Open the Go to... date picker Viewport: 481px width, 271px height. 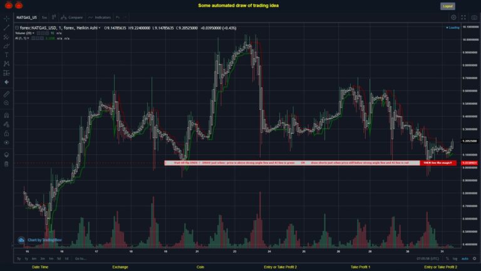click(x=80, y=258)
